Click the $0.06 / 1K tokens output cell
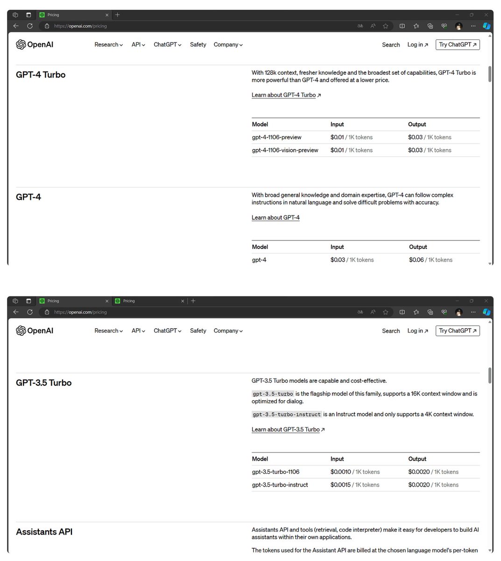Image resolution: width=501 pixels, height=561 pixels. coord(430,260)
